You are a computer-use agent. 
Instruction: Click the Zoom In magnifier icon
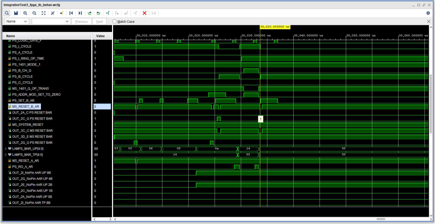coord(25,13)
